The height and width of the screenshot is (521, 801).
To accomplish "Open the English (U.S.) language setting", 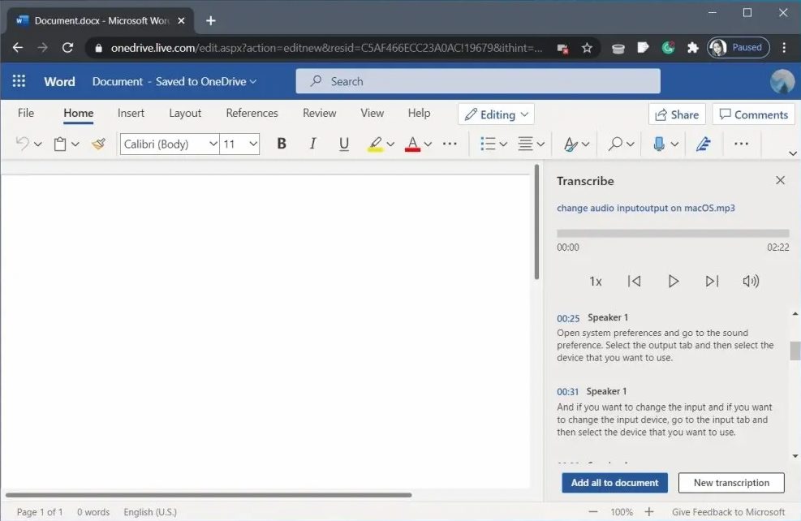I will pos(150,512).
